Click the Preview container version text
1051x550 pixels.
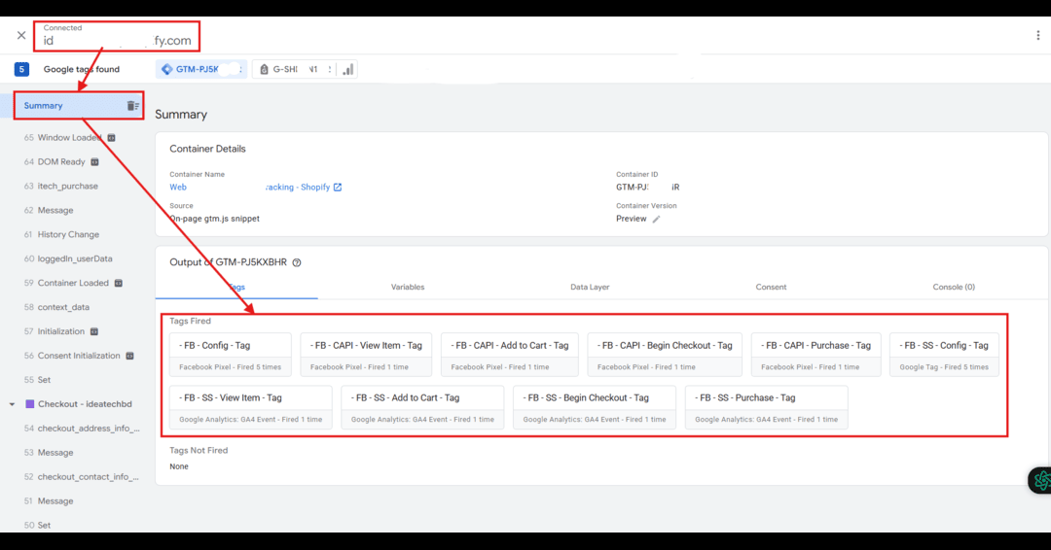[x=632, y=219]
